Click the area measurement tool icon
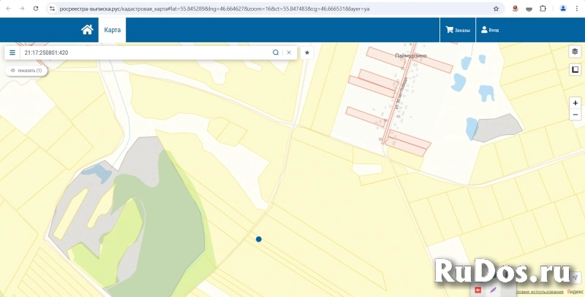Viewport: 585px width, 297px height. pyautogui.click(x=575, y=69)
